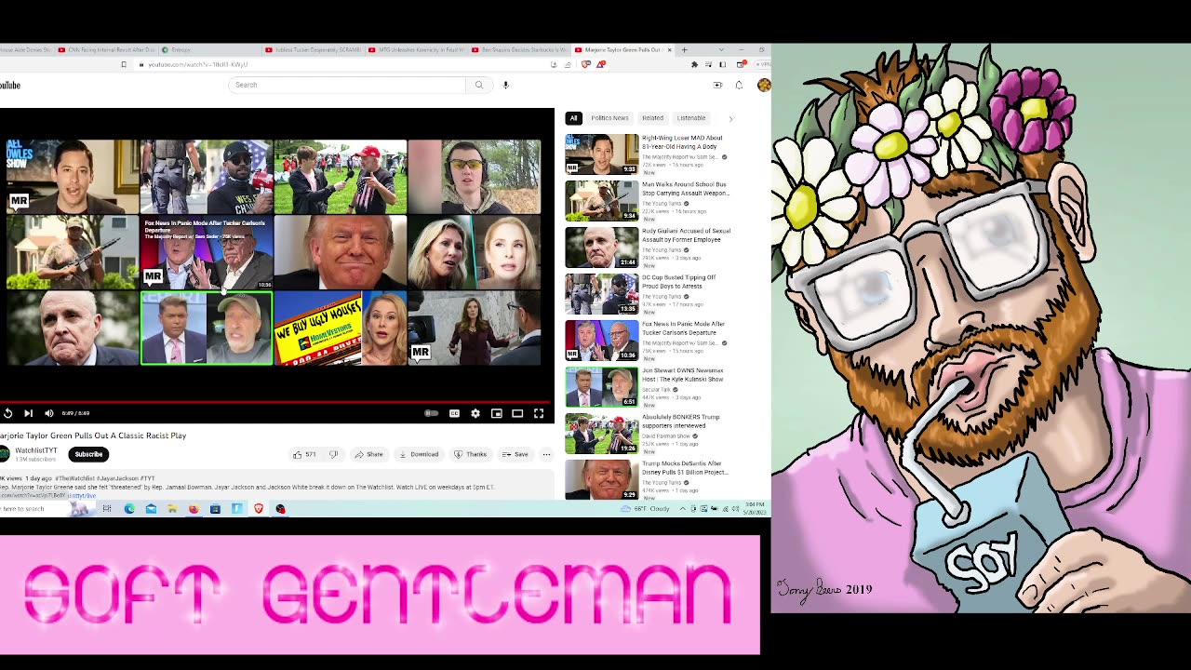Switch to MTG Unleashes browser tab
This screenshot has height=670, width=1191.
point(417,49)
